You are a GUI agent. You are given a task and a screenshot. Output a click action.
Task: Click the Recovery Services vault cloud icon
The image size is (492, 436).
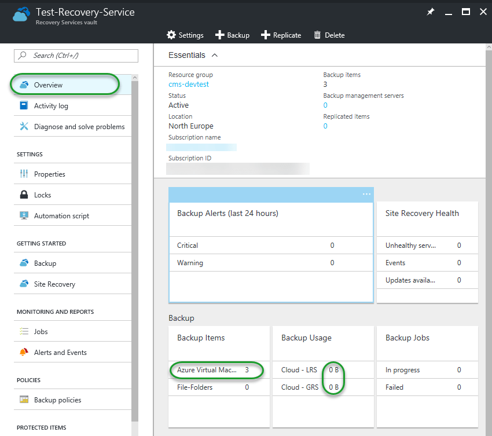click(x=21, y=14)
